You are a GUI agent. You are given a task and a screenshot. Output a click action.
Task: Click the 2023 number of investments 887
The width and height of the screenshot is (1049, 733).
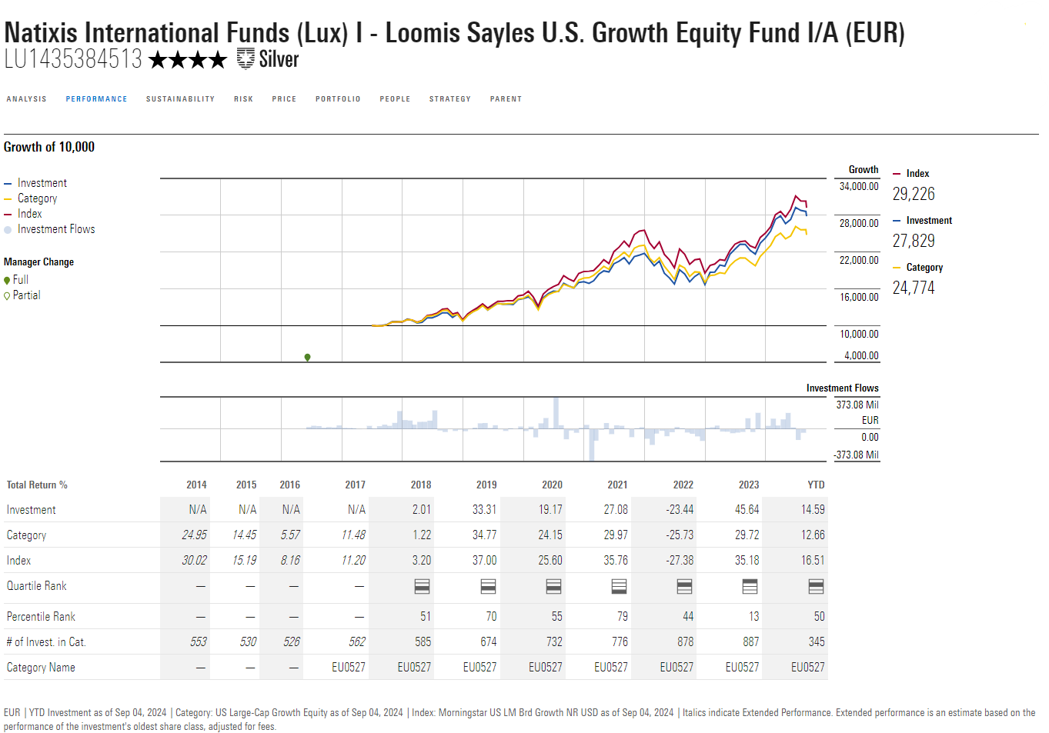[x=751, y=642]
